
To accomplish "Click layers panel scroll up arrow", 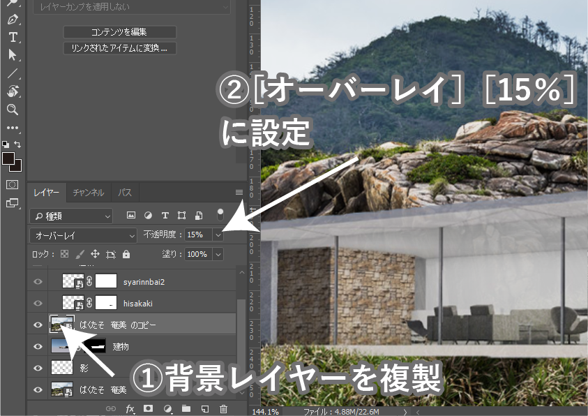I will point(242,273).
